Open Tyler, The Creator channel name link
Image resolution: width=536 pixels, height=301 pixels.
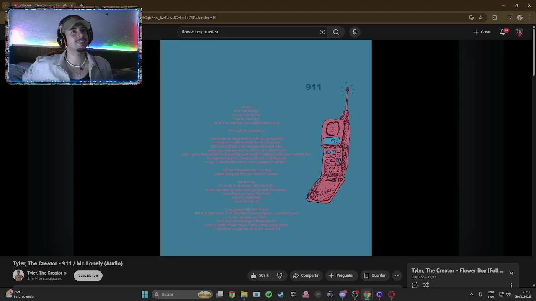pyautogui.click(x=45, y=273)
